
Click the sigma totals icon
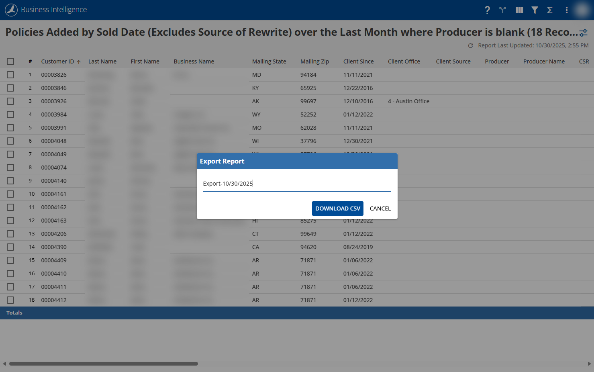pyautogui.click(x=550, y=10)
